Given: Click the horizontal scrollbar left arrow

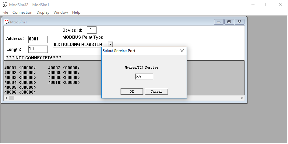Looking at the screenshot, I should (x=6, y=98).
